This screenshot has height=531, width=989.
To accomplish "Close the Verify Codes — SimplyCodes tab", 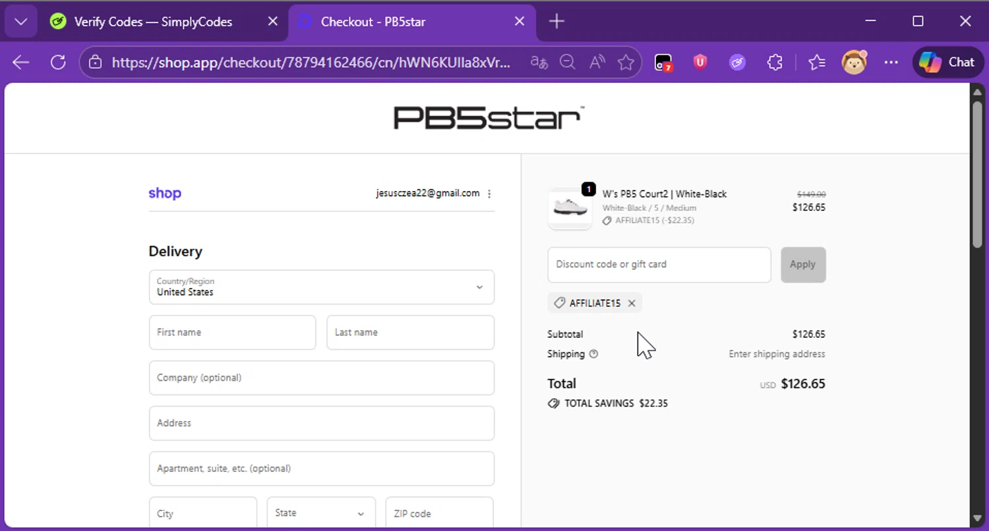I will 273,22.
